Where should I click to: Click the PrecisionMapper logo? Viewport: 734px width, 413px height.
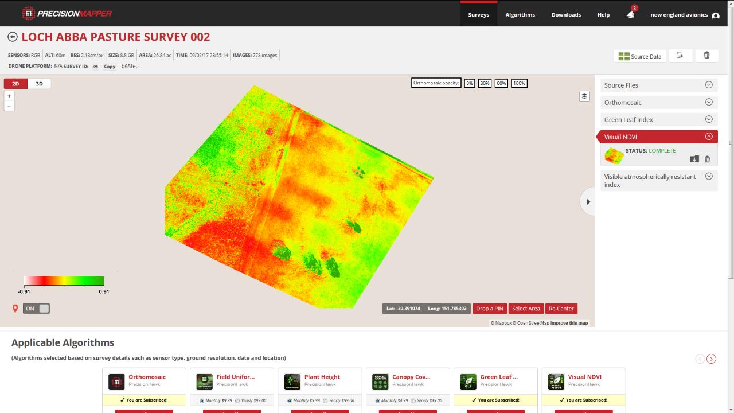point(67,13)
